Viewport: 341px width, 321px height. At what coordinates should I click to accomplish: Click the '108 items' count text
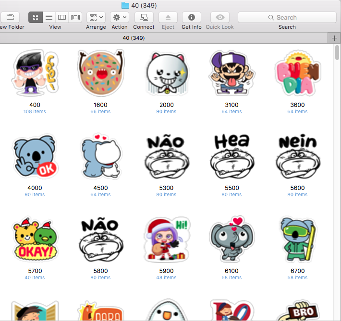pos(35,112)
